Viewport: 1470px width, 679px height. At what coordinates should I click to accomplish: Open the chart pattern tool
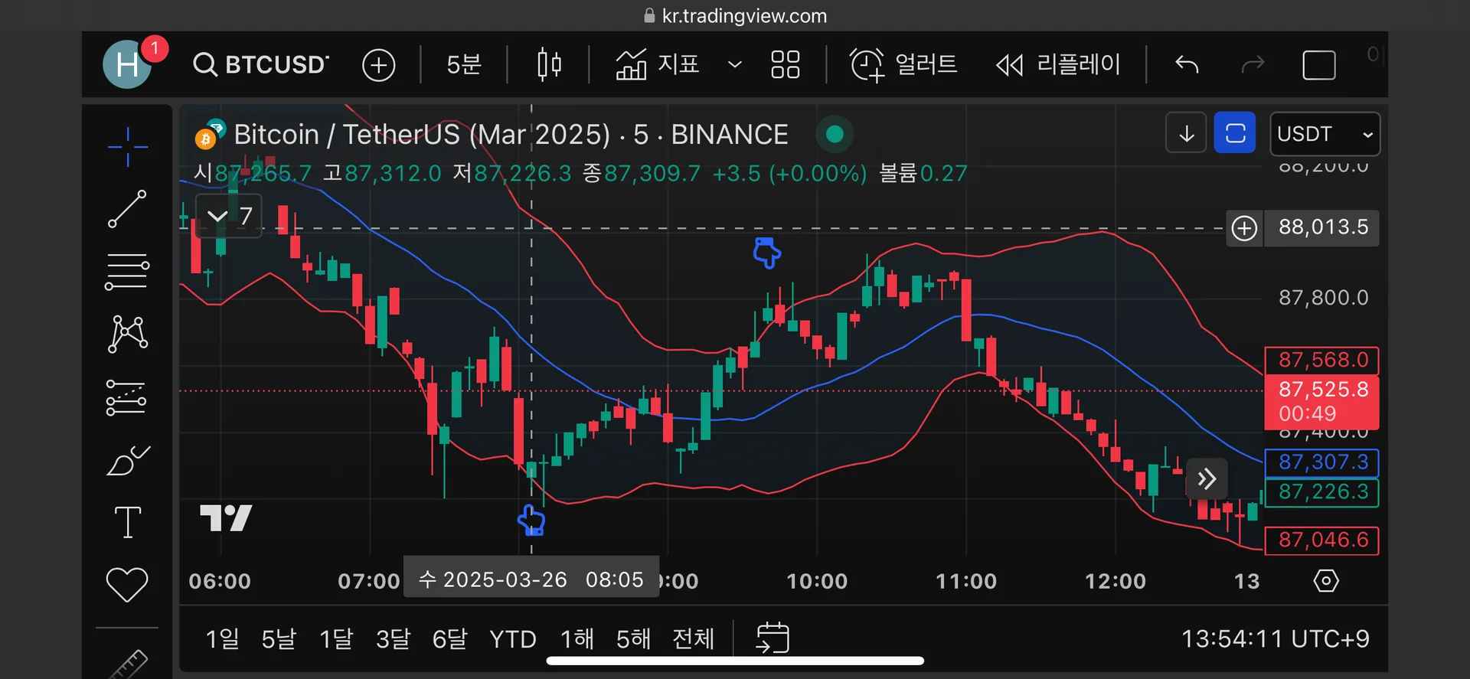tap(127, 334)
